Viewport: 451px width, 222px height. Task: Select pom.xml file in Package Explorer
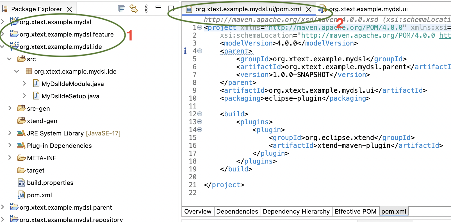coord(39,195)
